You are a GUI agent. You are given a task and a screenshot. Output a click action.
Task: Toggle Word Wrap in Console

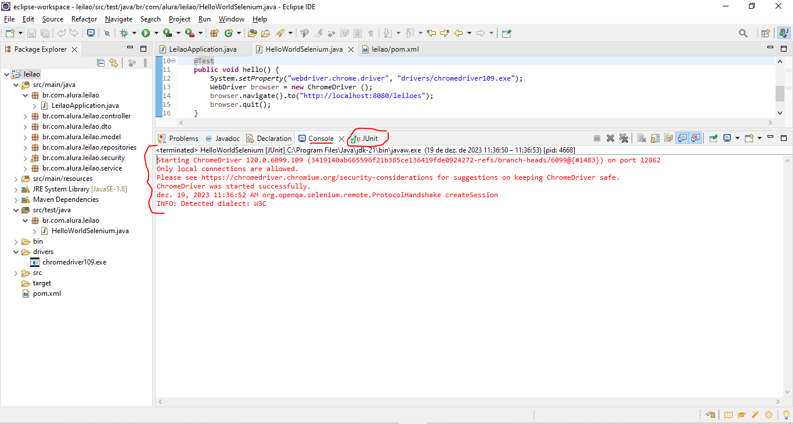668,138
